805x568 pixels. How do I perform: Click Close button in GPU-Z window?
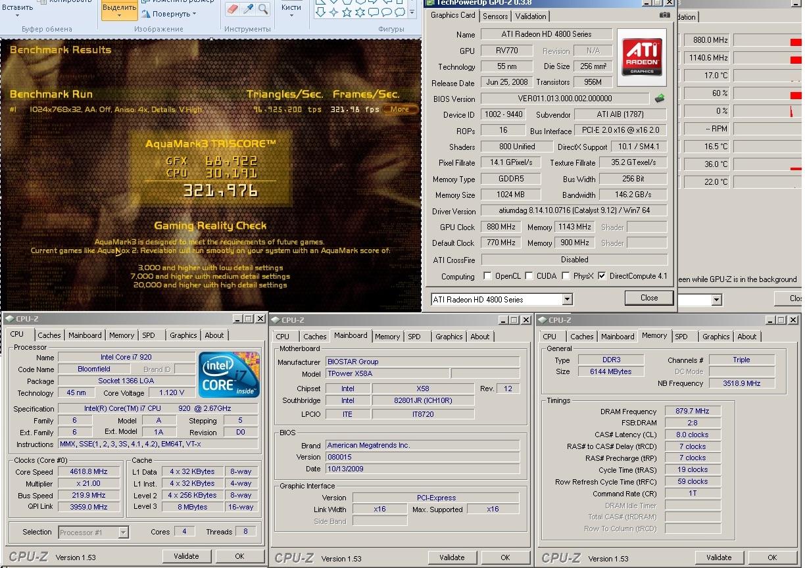tap(649, 298)
